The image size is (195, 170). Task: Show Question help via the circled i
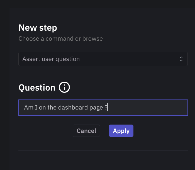coord(64,88)
